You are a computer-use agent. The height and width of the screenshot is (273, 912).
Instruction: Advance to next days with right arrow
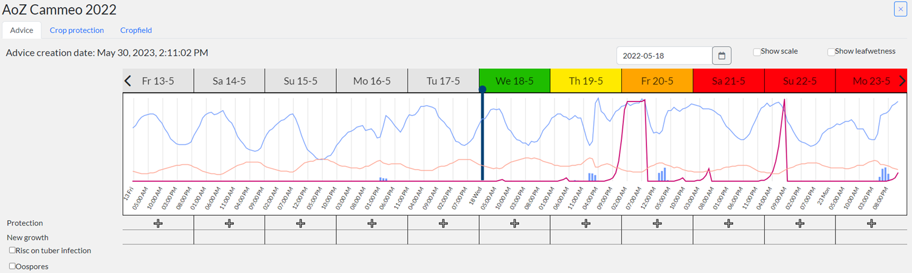coord(902,81)
